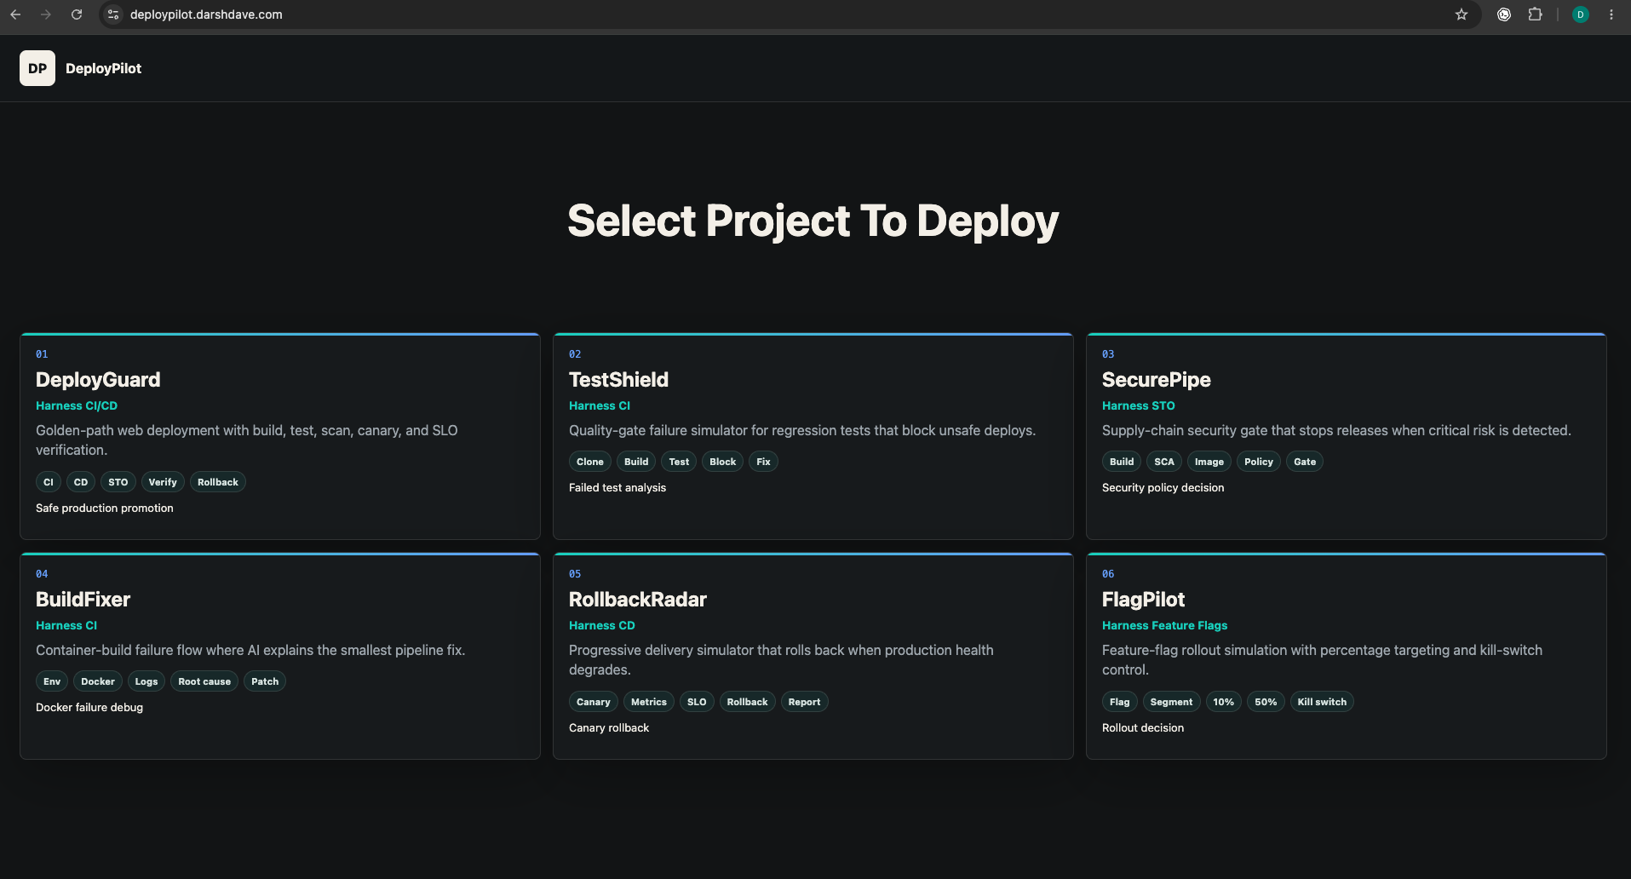Click Root cause tag in BuildFixer

(x=204, y=681)
